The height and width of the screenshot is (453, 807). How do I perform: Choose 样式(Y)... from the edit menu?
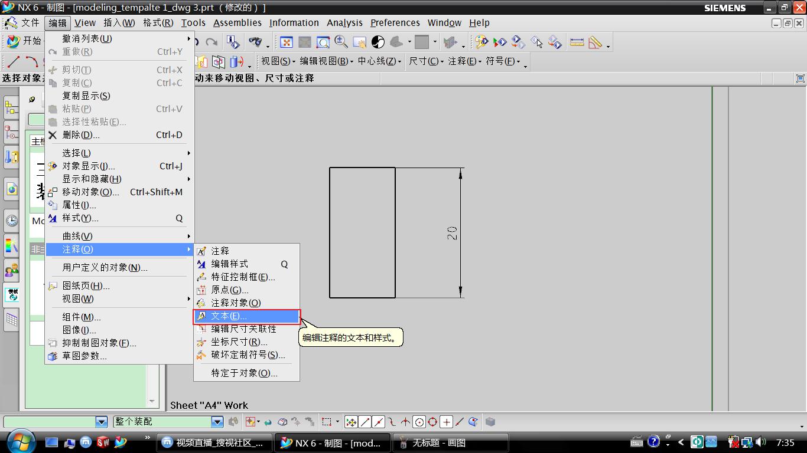tap(119, 218)
